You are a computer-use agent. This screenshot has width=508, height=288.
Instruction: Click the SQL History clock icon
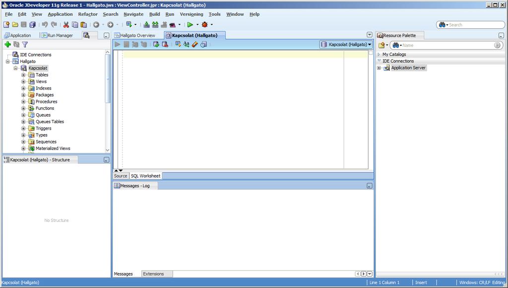pyautogui.click(x=203, y=44)
